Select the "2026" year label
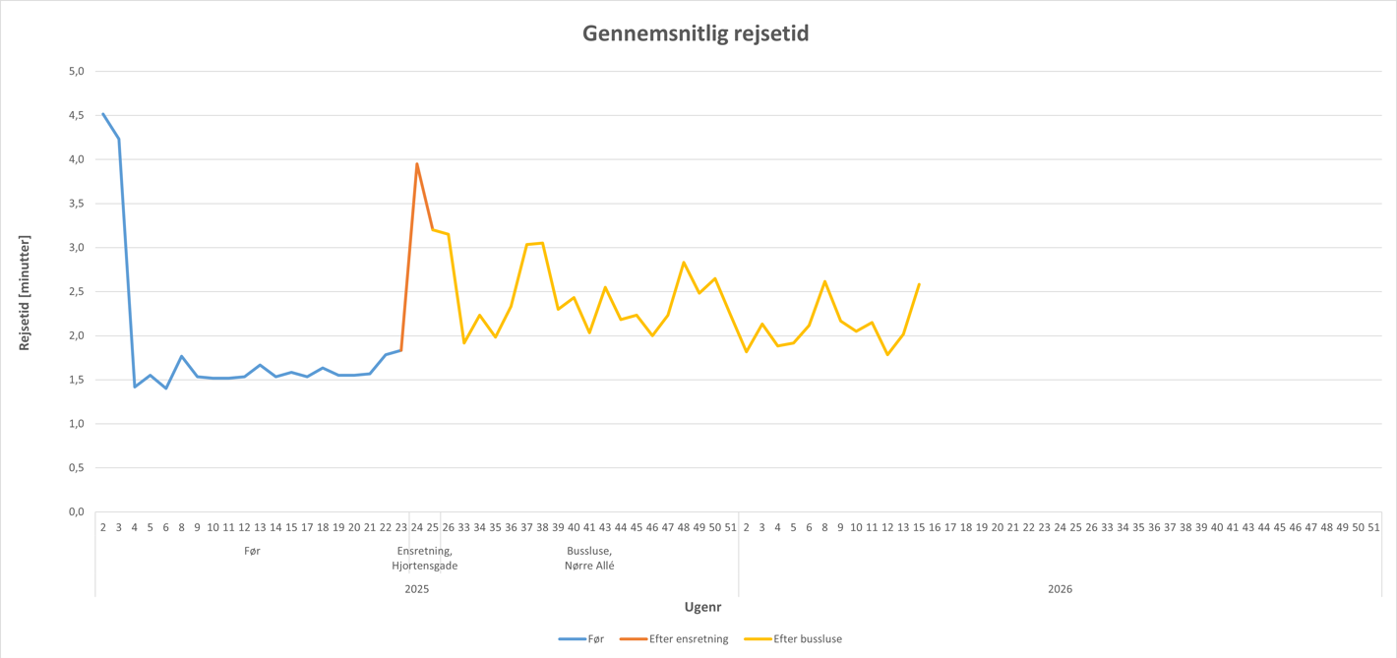This screenshot has width=1397, height=658. pos(1060,589)
